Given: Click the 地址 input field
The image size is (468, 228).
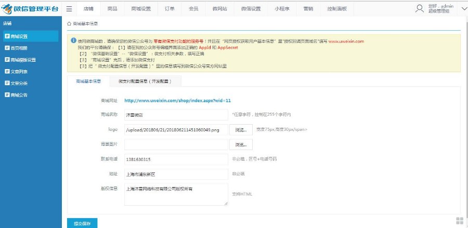Looking at the screenshot, I should click(176, 174).
